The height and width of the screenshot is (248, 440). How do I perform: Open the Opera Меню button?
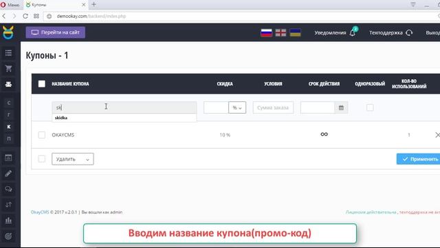10,5
